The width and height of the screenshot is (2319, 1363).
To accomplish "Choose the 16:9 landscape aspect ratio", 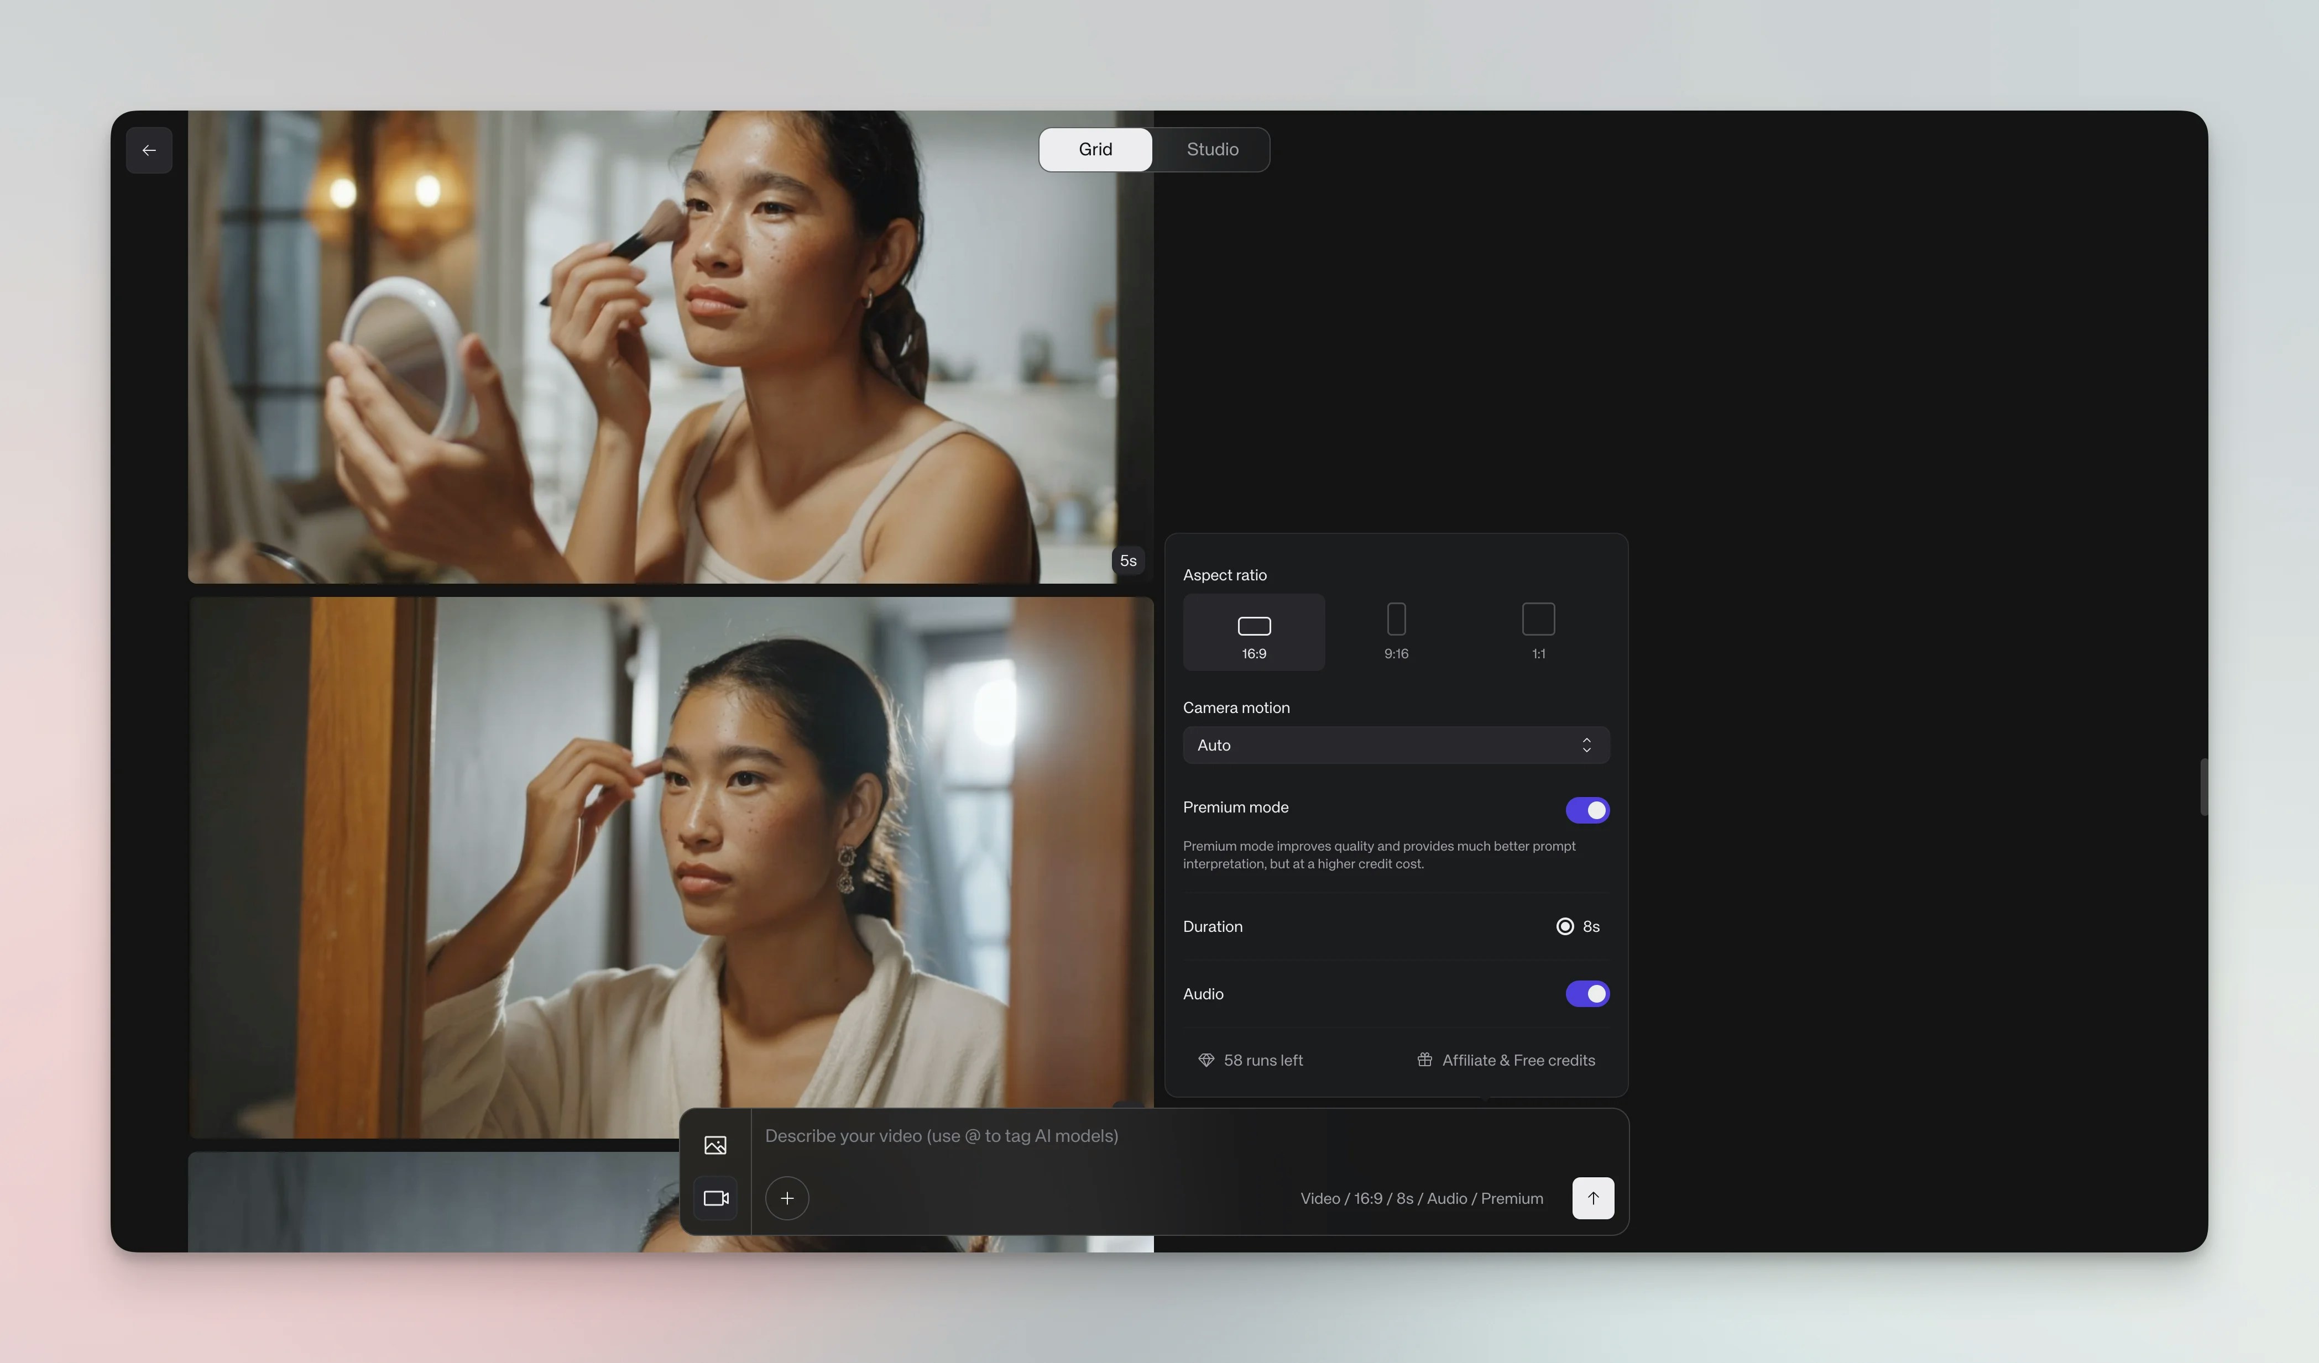I will click(x=1253, y=633).
